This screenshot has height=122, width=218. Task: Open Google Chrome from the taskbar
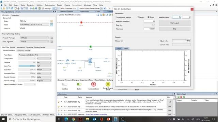click(73, 119)
